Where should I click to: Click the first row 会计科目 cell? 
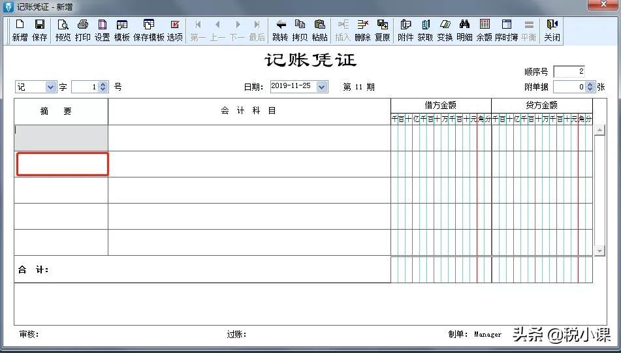[x=249, y=138]
